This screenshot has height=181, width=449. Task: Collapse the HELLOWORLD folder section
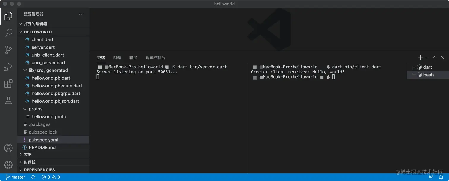(x=20, y=32)
